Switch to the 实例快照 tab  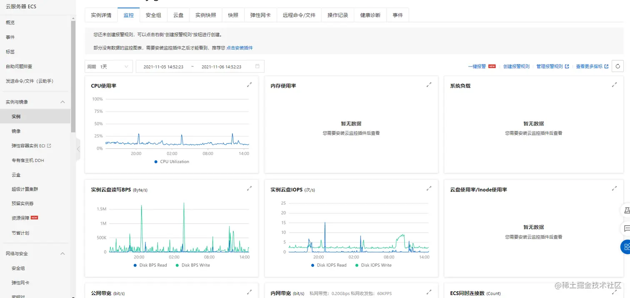tap(206, 15)
